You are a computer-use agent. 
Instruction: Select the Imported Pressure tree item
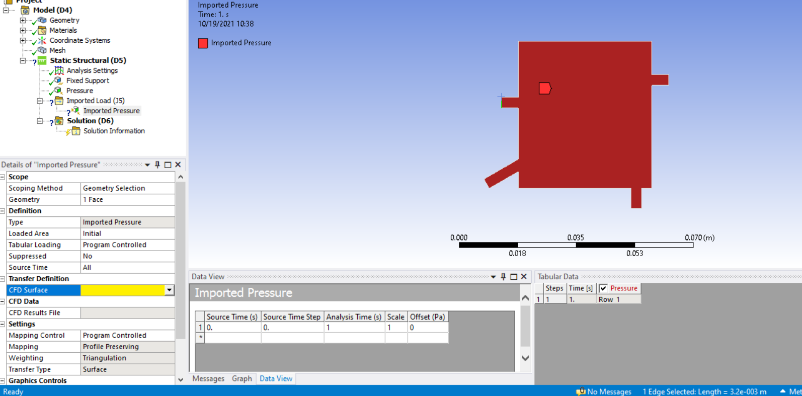(112, 111)
